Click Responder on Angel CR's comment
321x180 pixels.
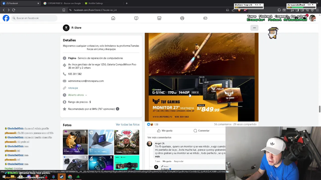179,161
